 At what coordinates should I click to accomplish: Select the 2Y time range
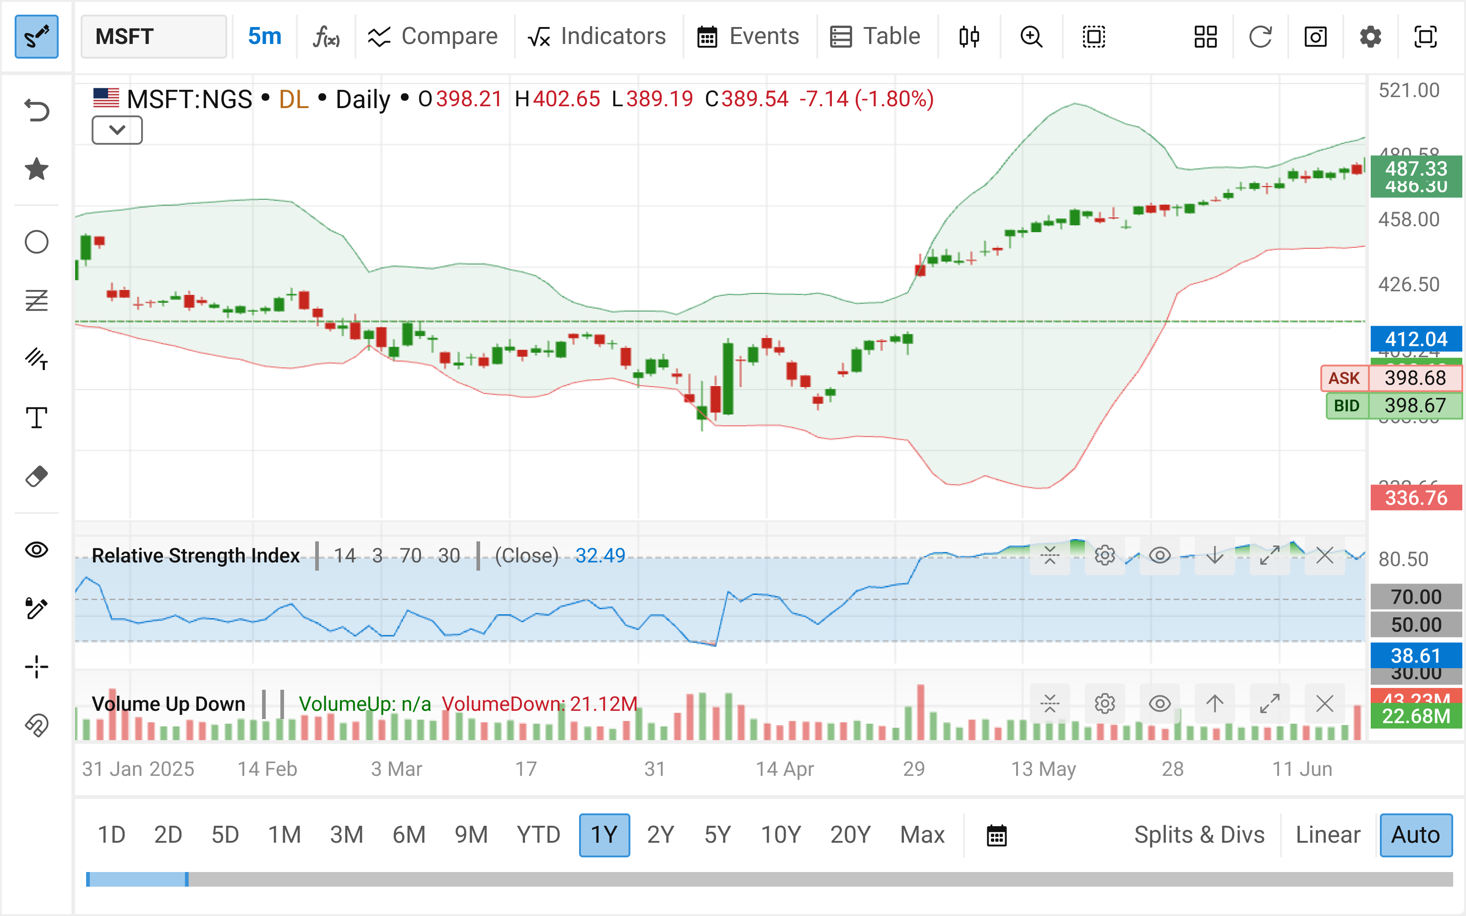click(x=660, y=835)
